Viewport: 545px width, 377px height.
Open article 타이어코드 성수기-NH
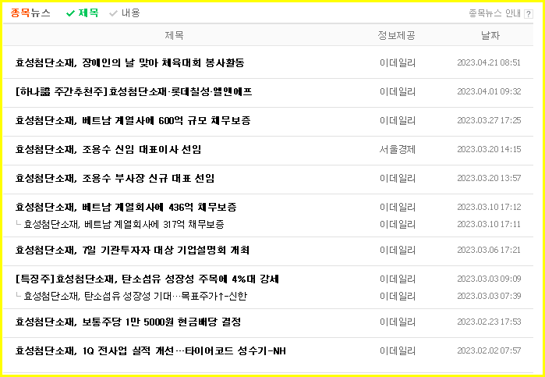[x=150, y=350]
